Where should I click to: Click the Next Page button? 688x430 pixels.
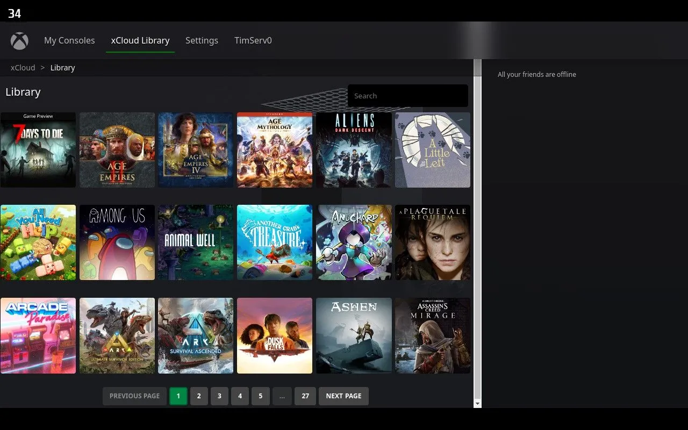[x=343, y=396]
